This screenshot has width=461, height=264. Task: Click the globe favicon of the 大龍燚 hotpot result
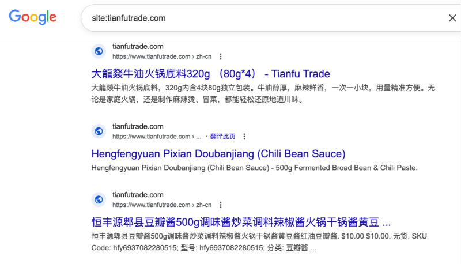99,51
